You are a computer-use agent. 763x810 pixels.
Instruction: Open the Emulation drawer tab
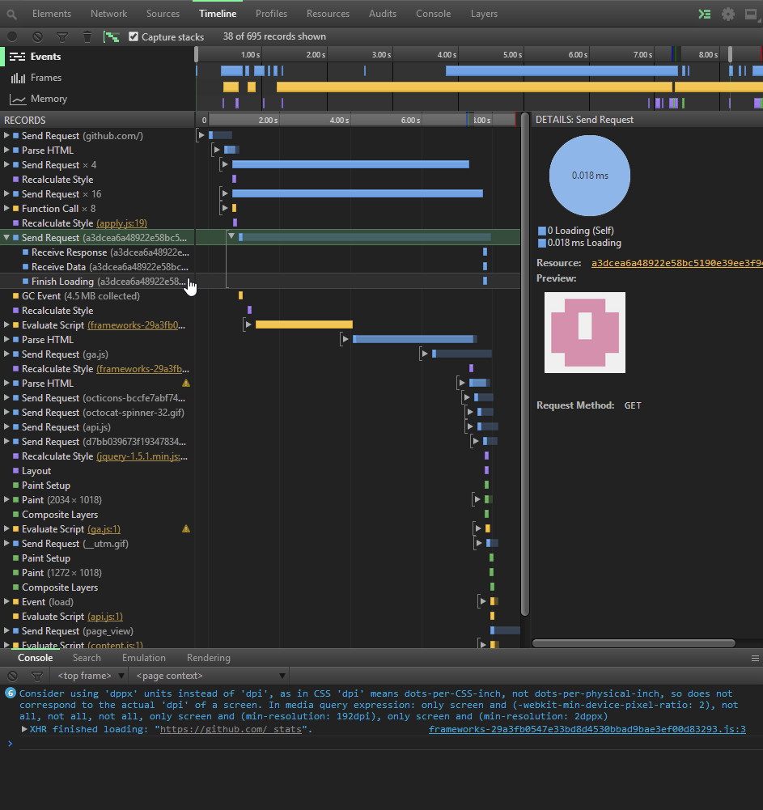click(x=143, y=658)
